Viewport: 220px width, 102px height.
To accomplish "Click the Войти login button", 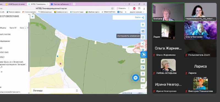I will pos(140,17).
